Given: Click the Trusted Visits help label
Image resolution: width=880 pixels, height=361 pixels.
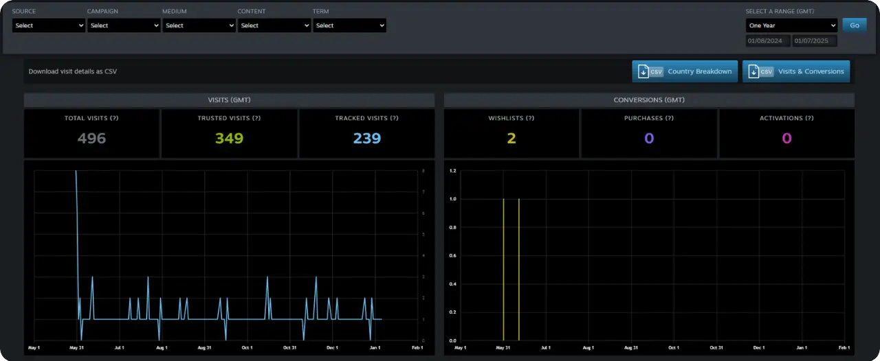Looking at the screenshot, I should click(229, 118).
